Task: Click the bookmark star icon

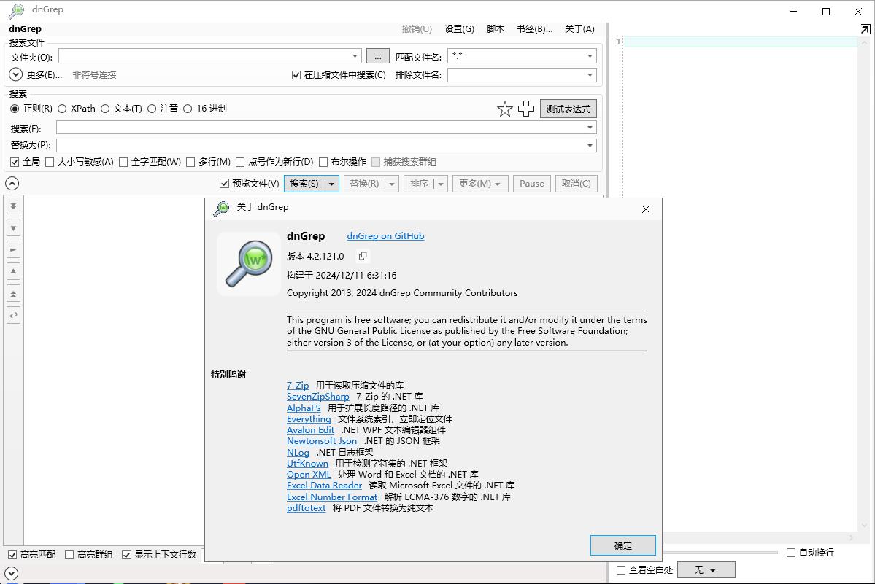Action: click(504, 109)
